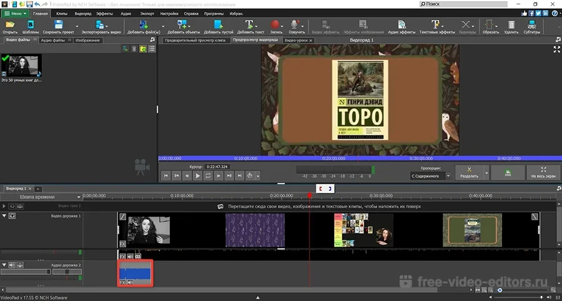
Task: Expand the Видео трек 2 track triangle
Action: click(4, 206)
